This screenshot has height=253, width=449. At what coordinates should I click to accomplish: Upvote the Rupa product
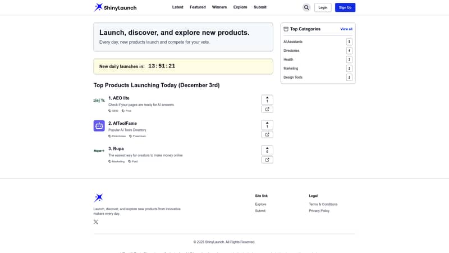(267, 150)
